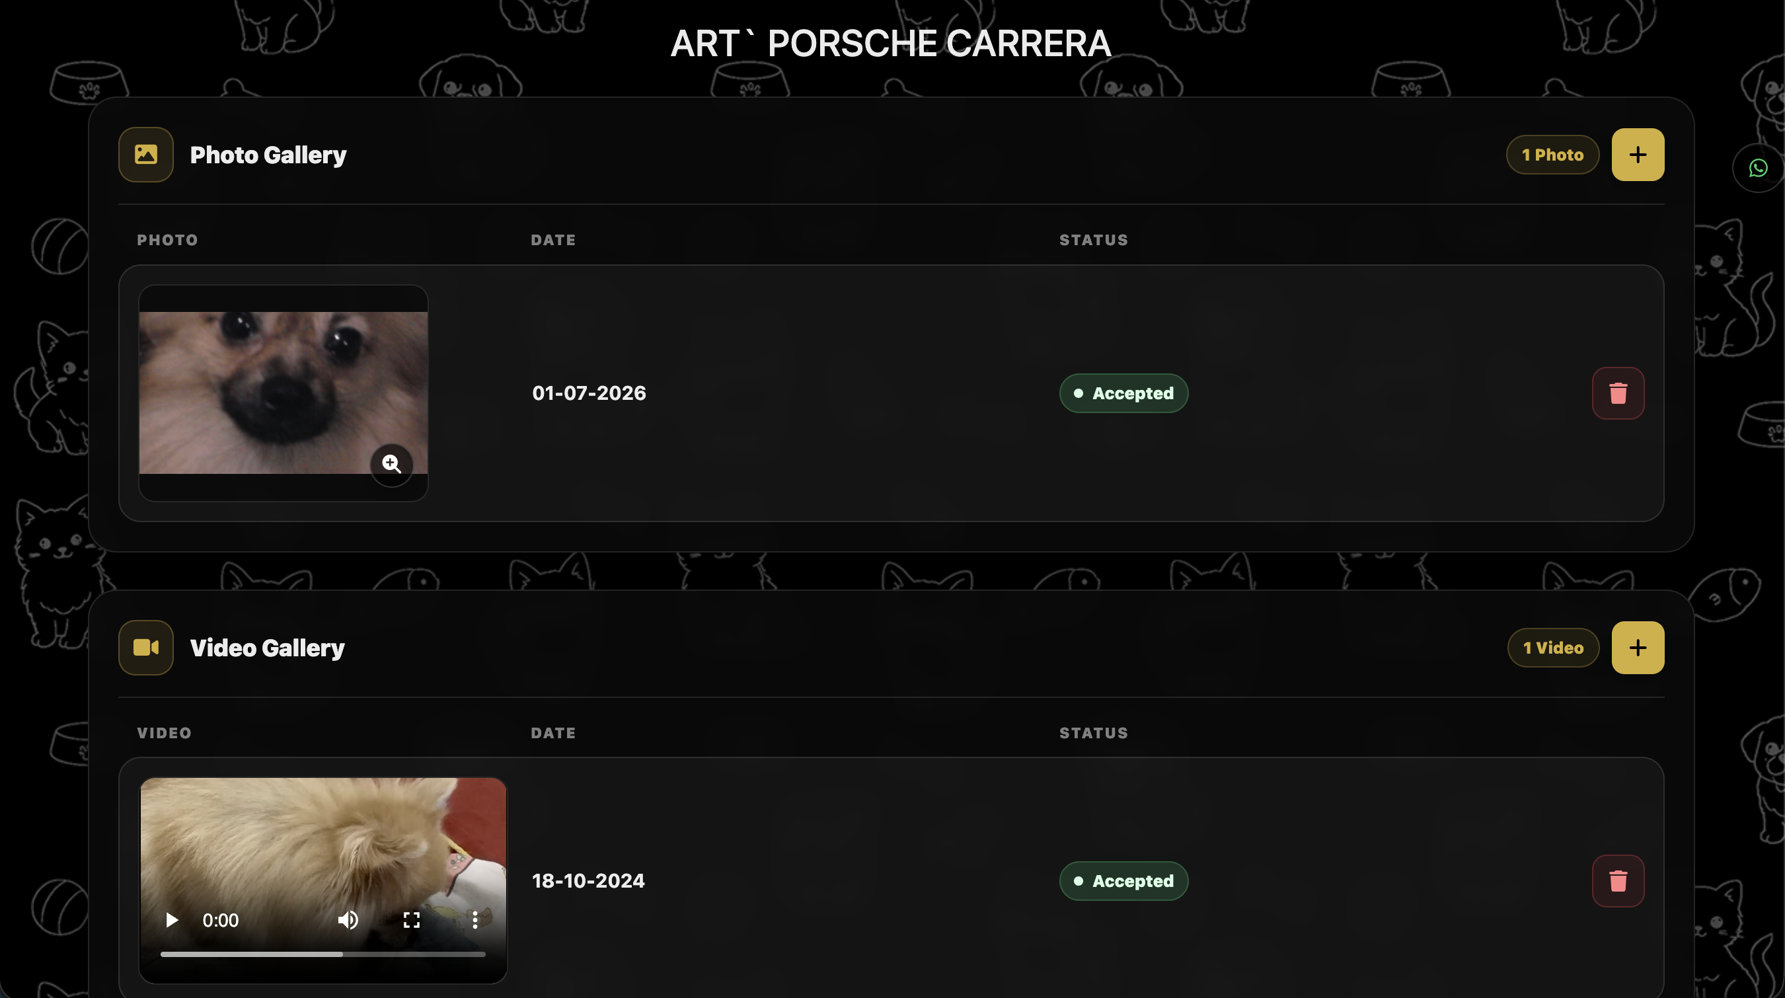Open the video more options menu

[475, 921]
